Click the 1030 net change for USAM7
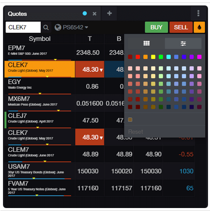The width and height of the screenshot is (210, 211). pos(186,171)
